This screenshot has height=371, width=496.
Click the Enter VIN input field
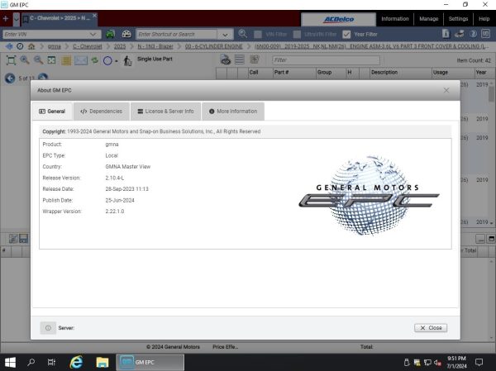(45, 34)
